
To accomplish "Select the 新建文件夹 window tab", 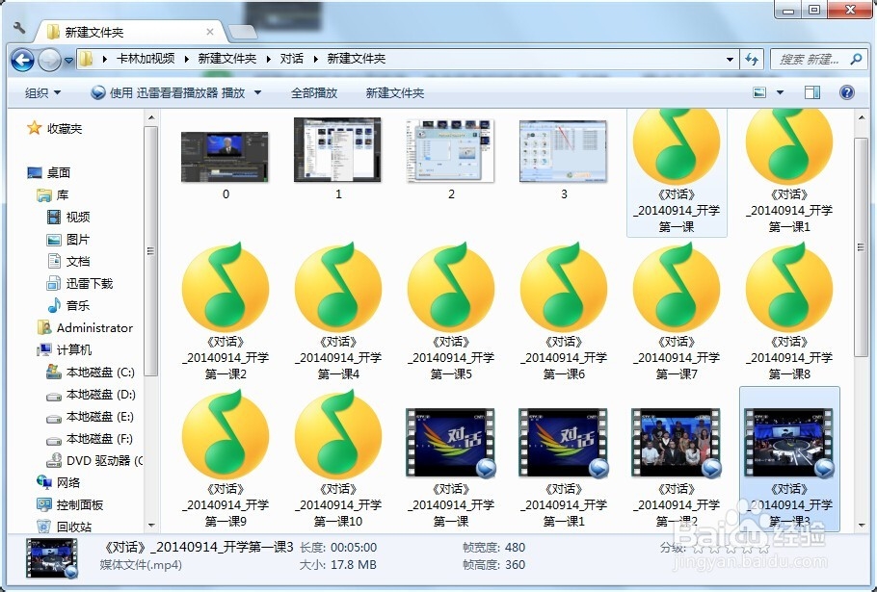I will click(128, 33).
